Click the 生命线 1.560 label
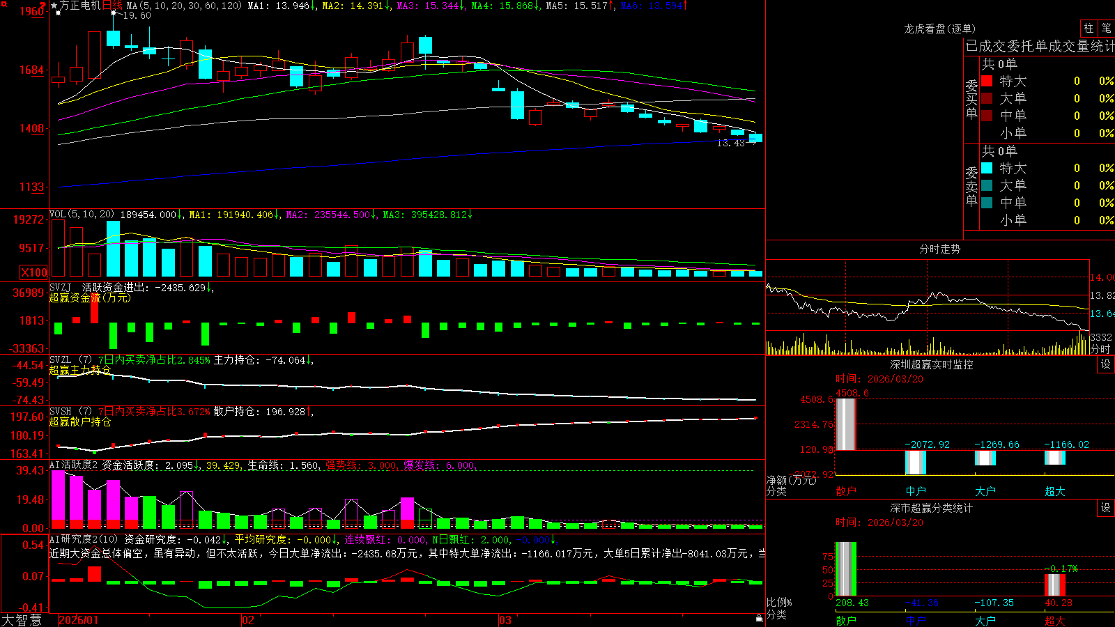This screenshot has height=627, width=1115. tap(283, 465)
